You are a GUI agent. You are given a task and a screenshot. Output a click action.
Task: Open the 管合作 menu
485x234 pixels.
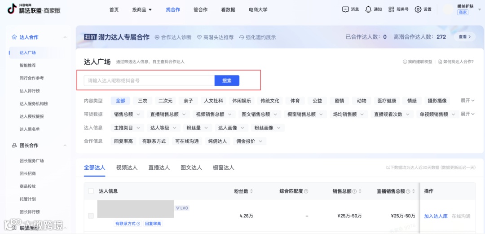tap(200, 9)
